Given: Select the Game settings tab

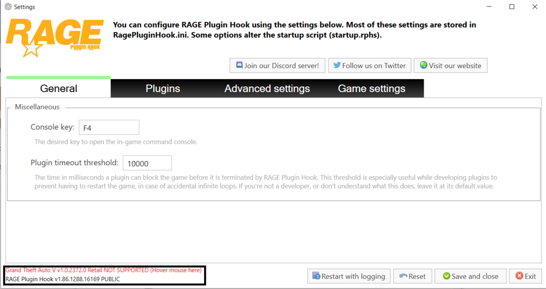Looking at the screenshot, I should (371, 88).
